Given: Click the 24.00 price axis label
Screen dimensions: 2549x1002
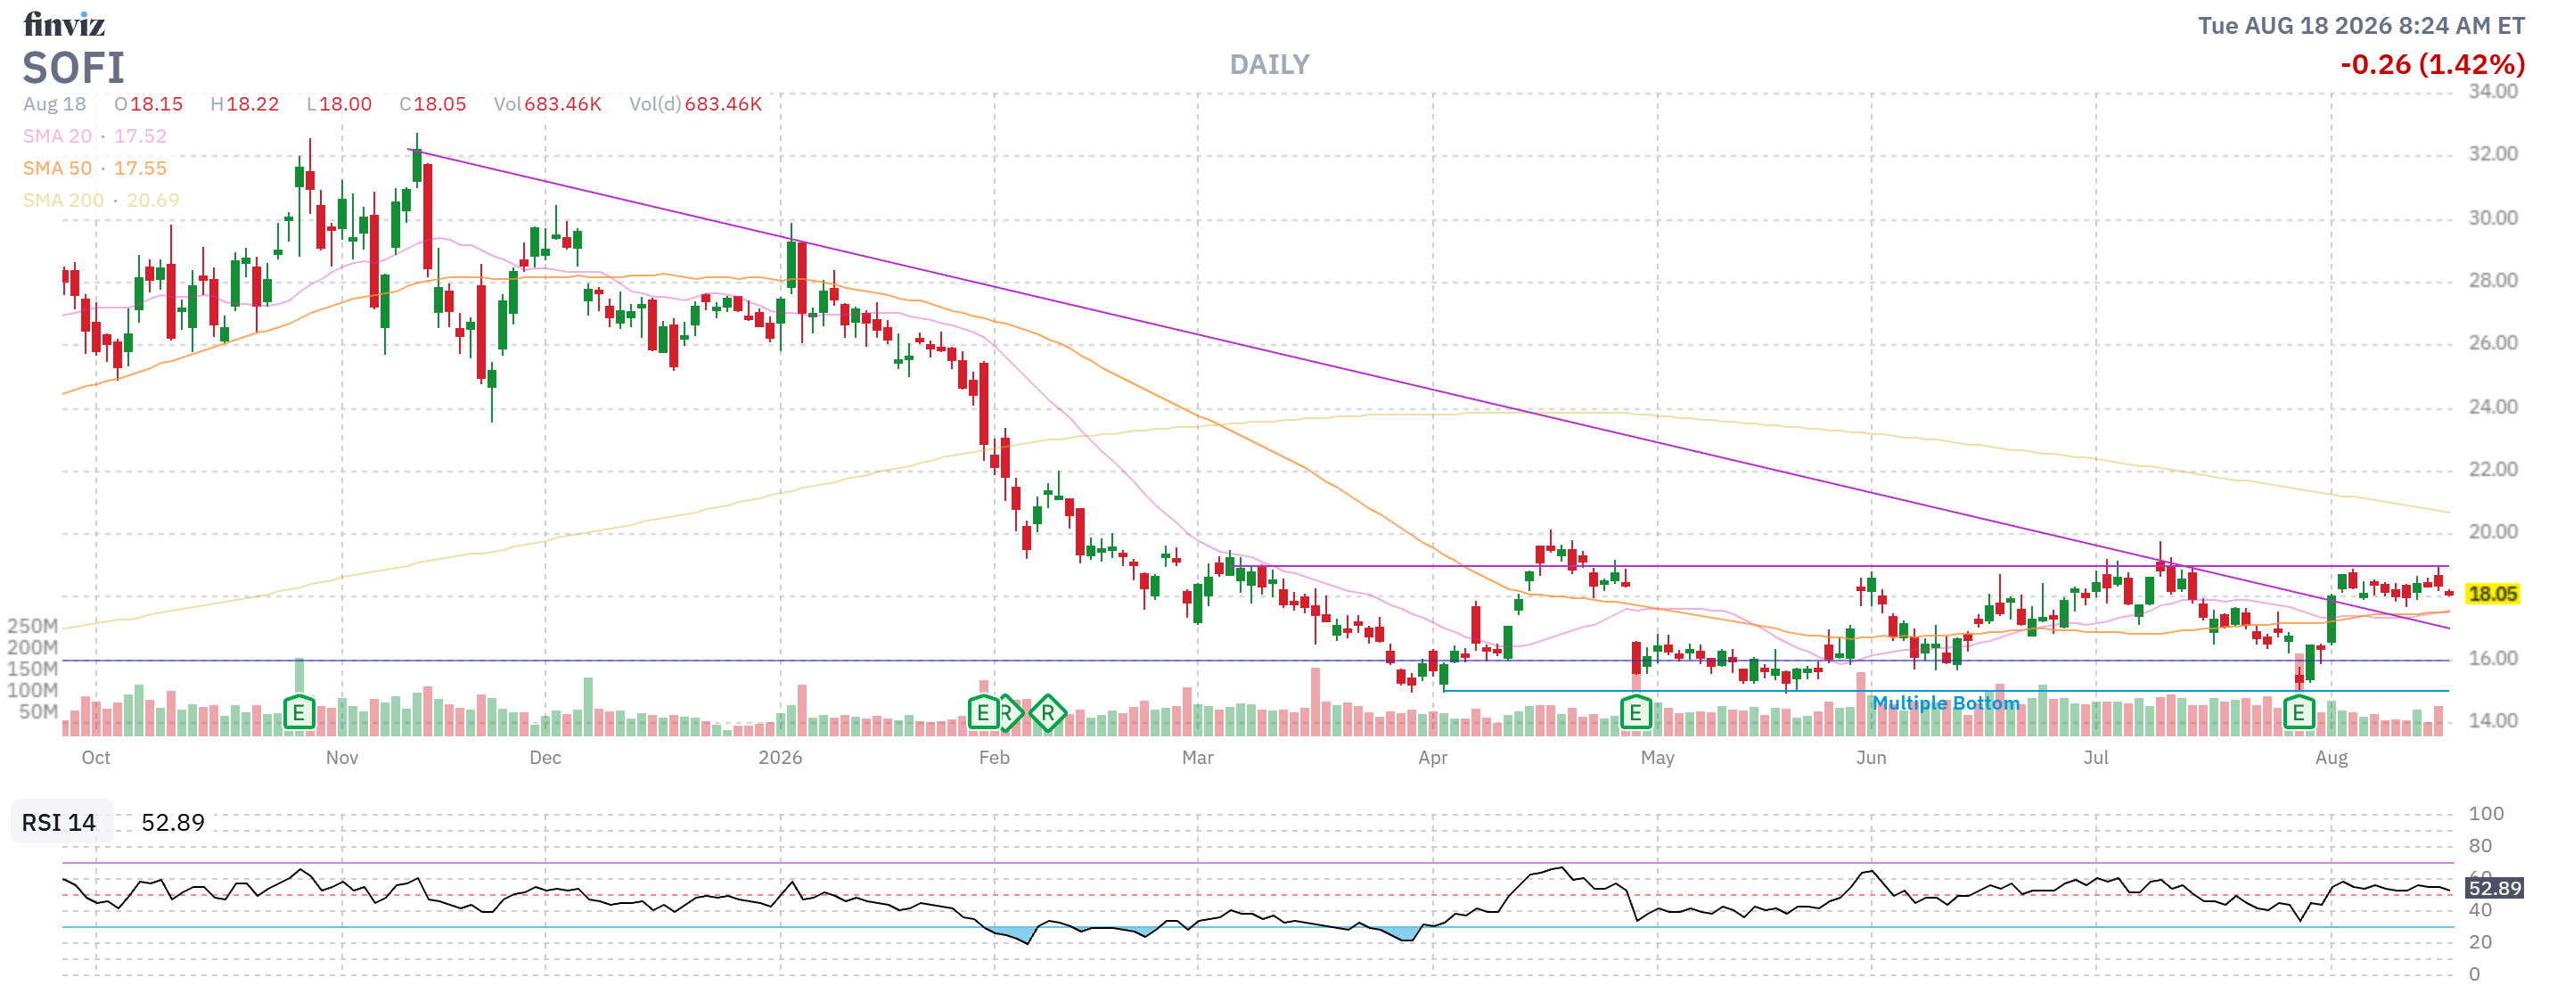Looking at the screenshot, I should (2493, 406).
